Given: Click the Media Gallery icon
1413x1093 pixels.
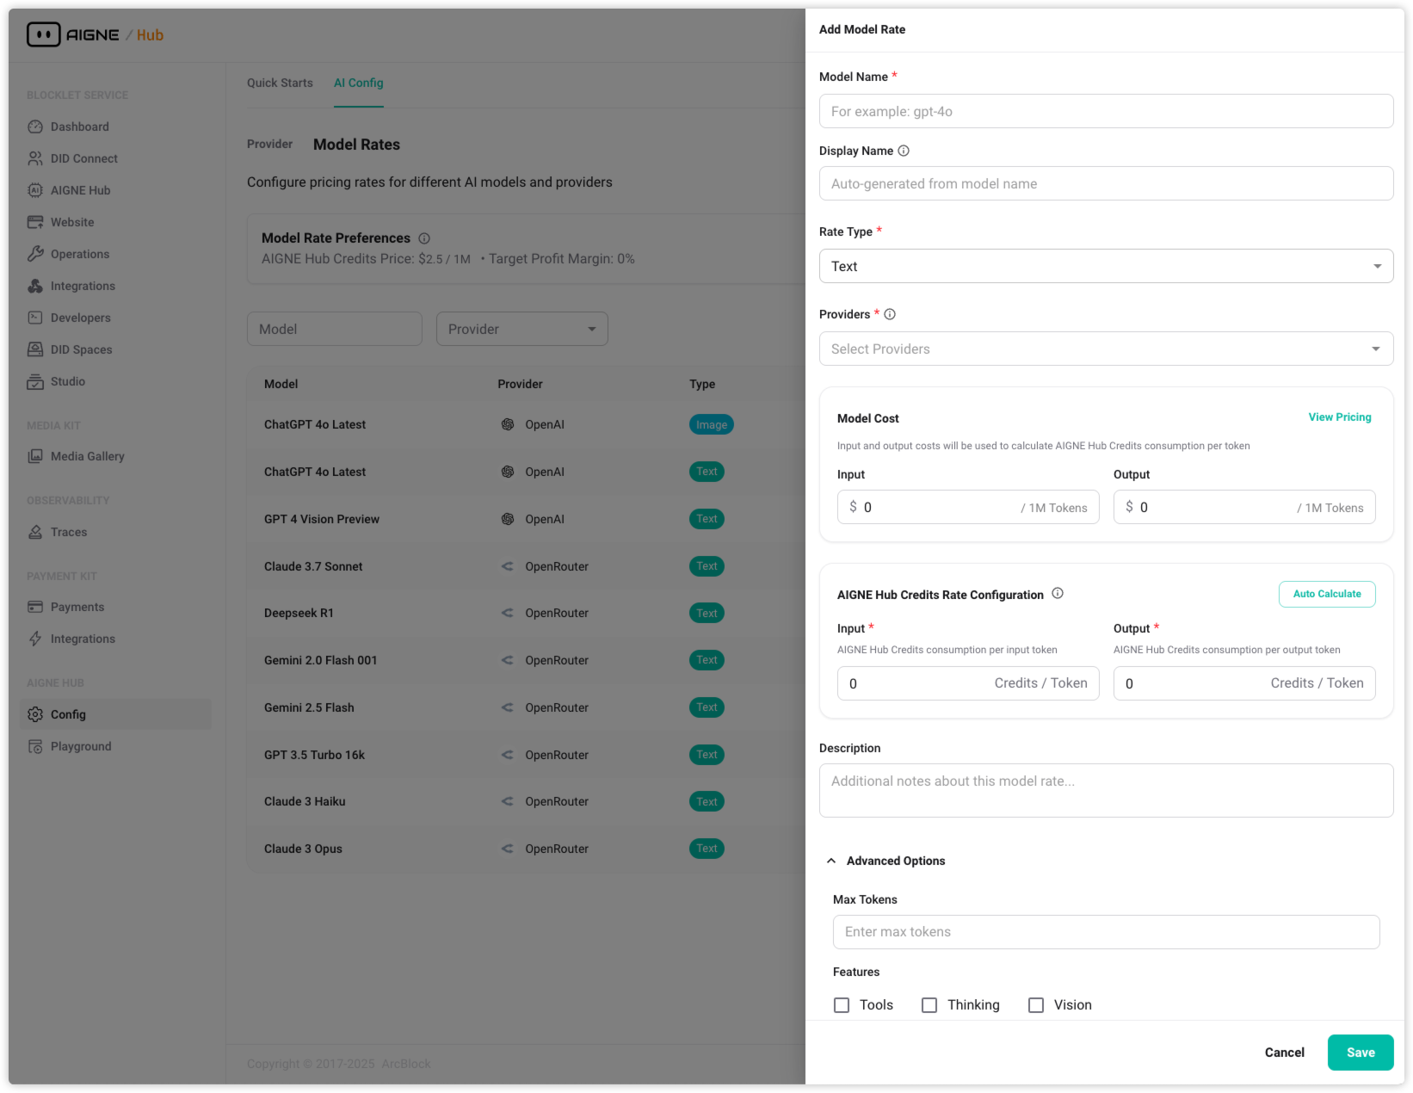Looking at the screenshot, I should click(35, 456).
